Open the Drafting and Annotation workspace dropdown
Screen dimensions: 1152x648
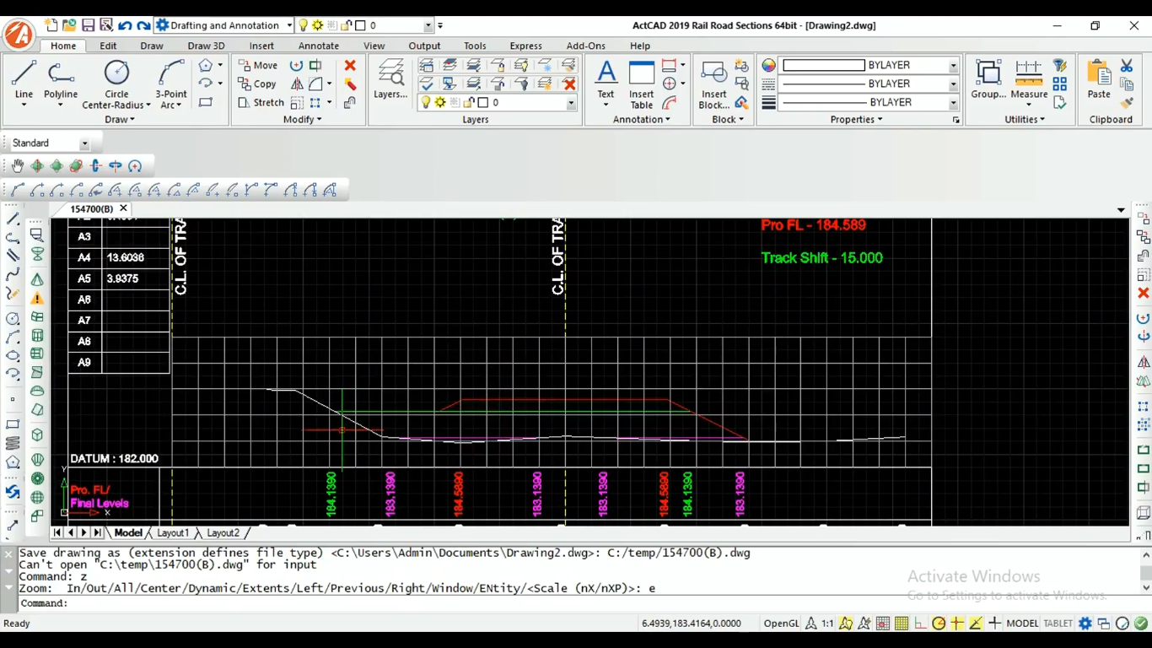(289, 25)
